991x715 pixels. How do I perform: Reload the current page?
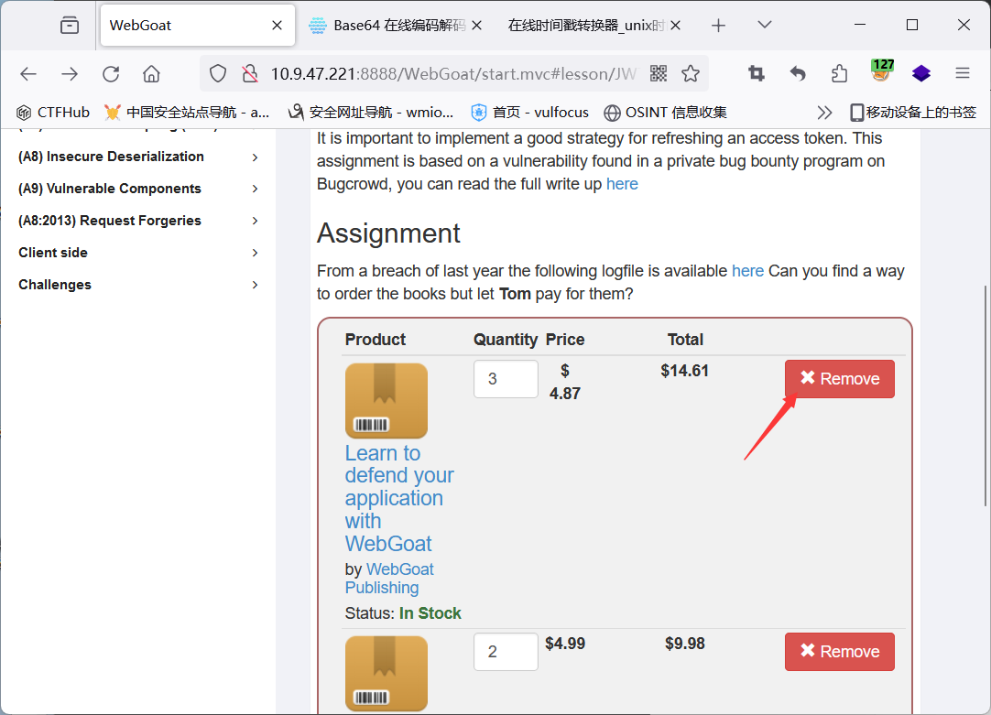tap(111, 74)
